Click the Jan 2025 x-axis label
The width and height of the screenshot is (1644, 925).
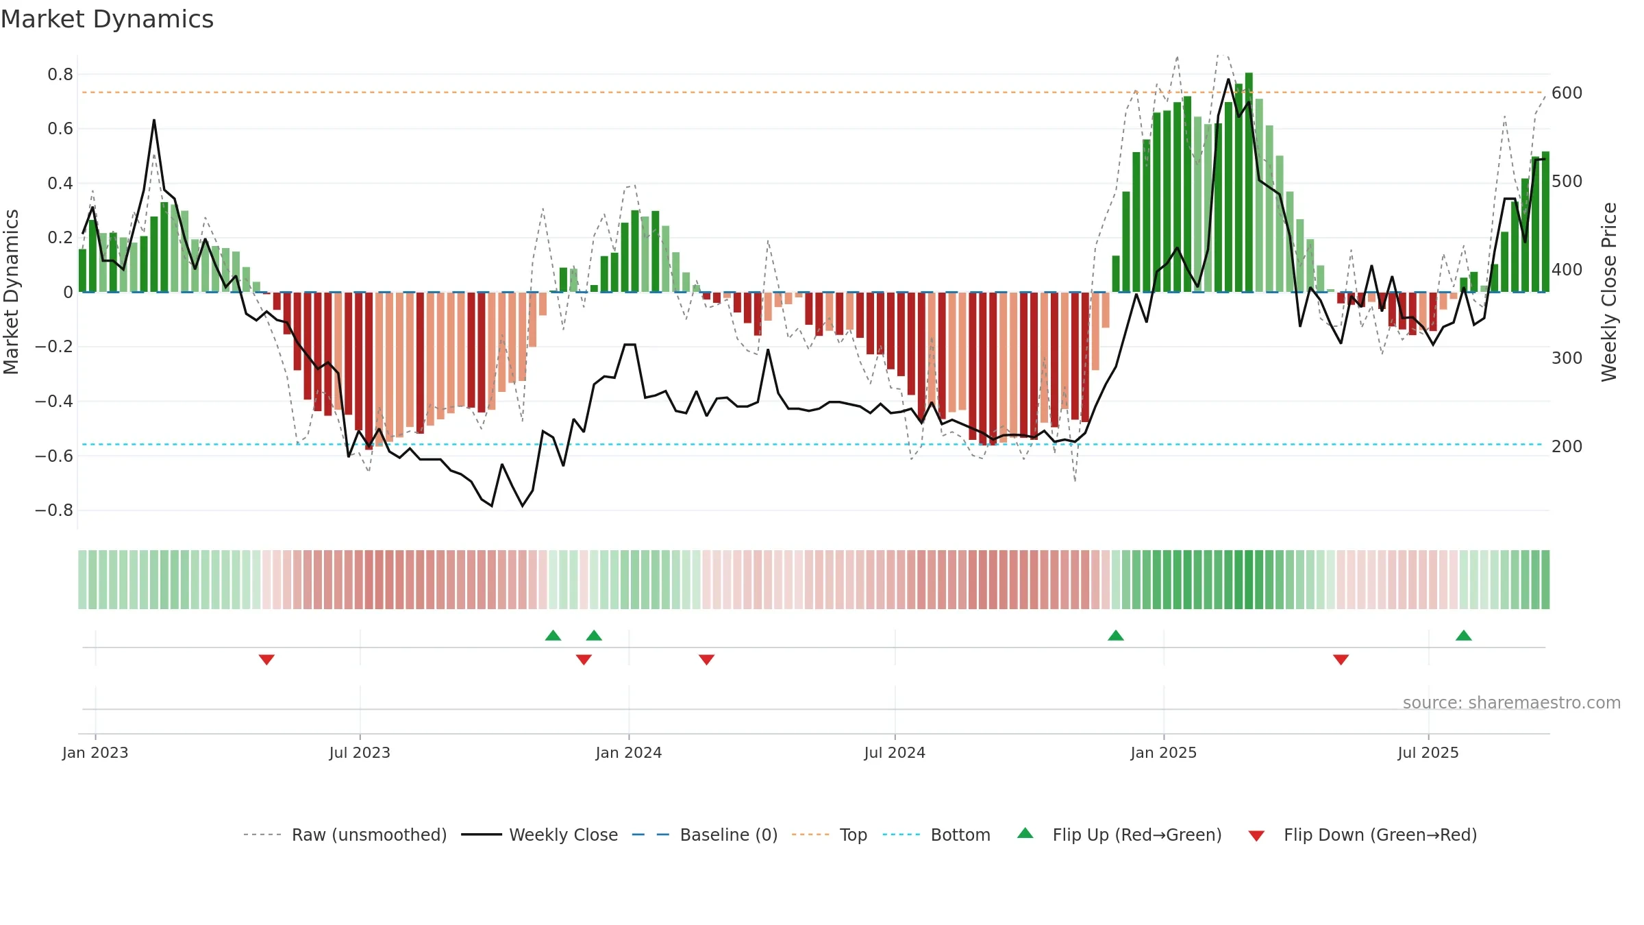click(1164, 752)
